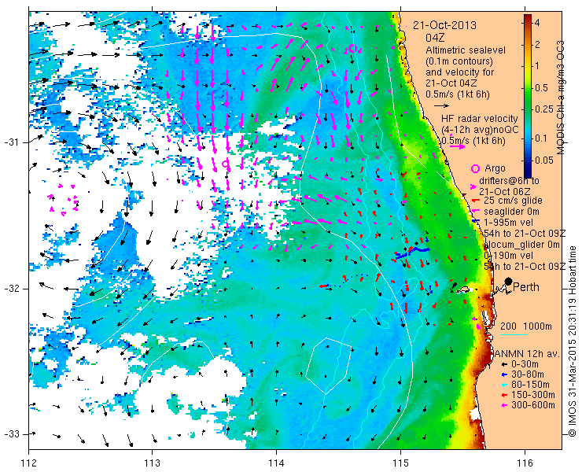Viewport: 582px width, 472px height.
Task: Click the 'slocum_glider 0m' legend text
Action: (521, 245)
